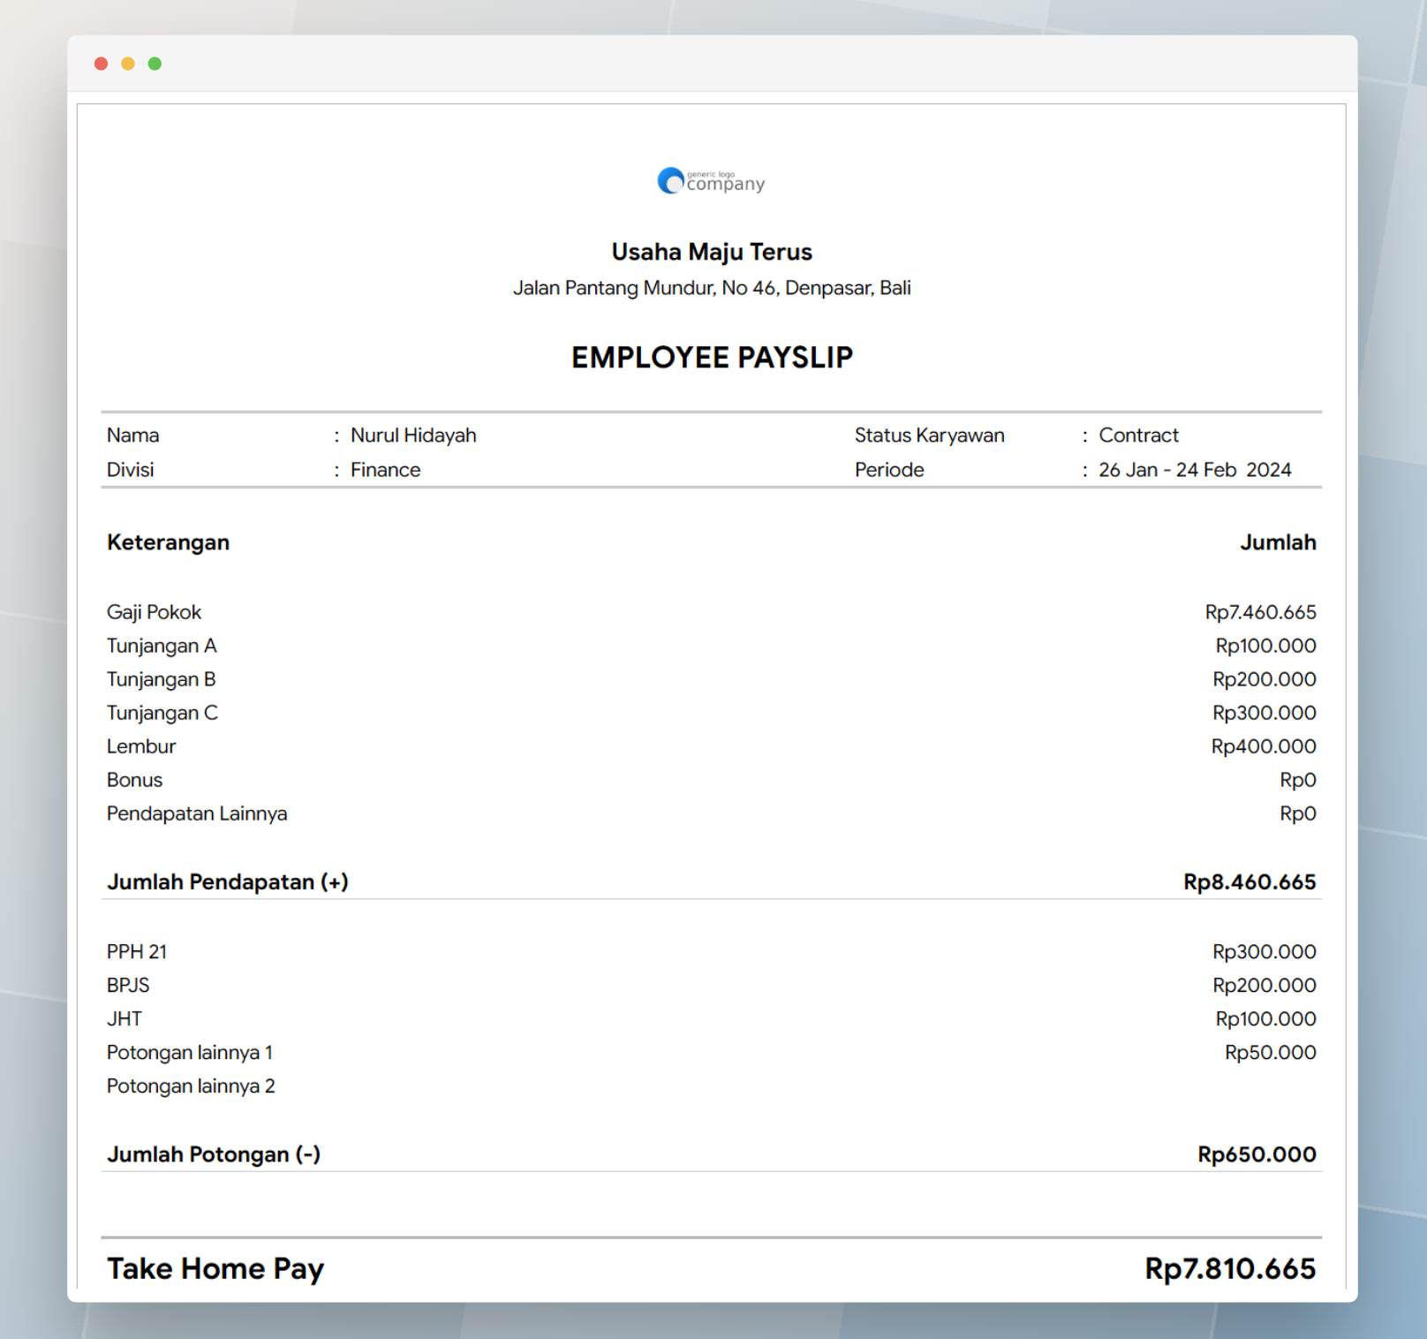The image size is (1427, 1339).
Task: Click the Pendapatan Lainnya label
Action: 197,813
